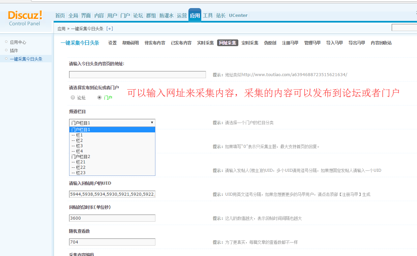
Task: Select the 论坛 radio button
Action: click(73, 97)
